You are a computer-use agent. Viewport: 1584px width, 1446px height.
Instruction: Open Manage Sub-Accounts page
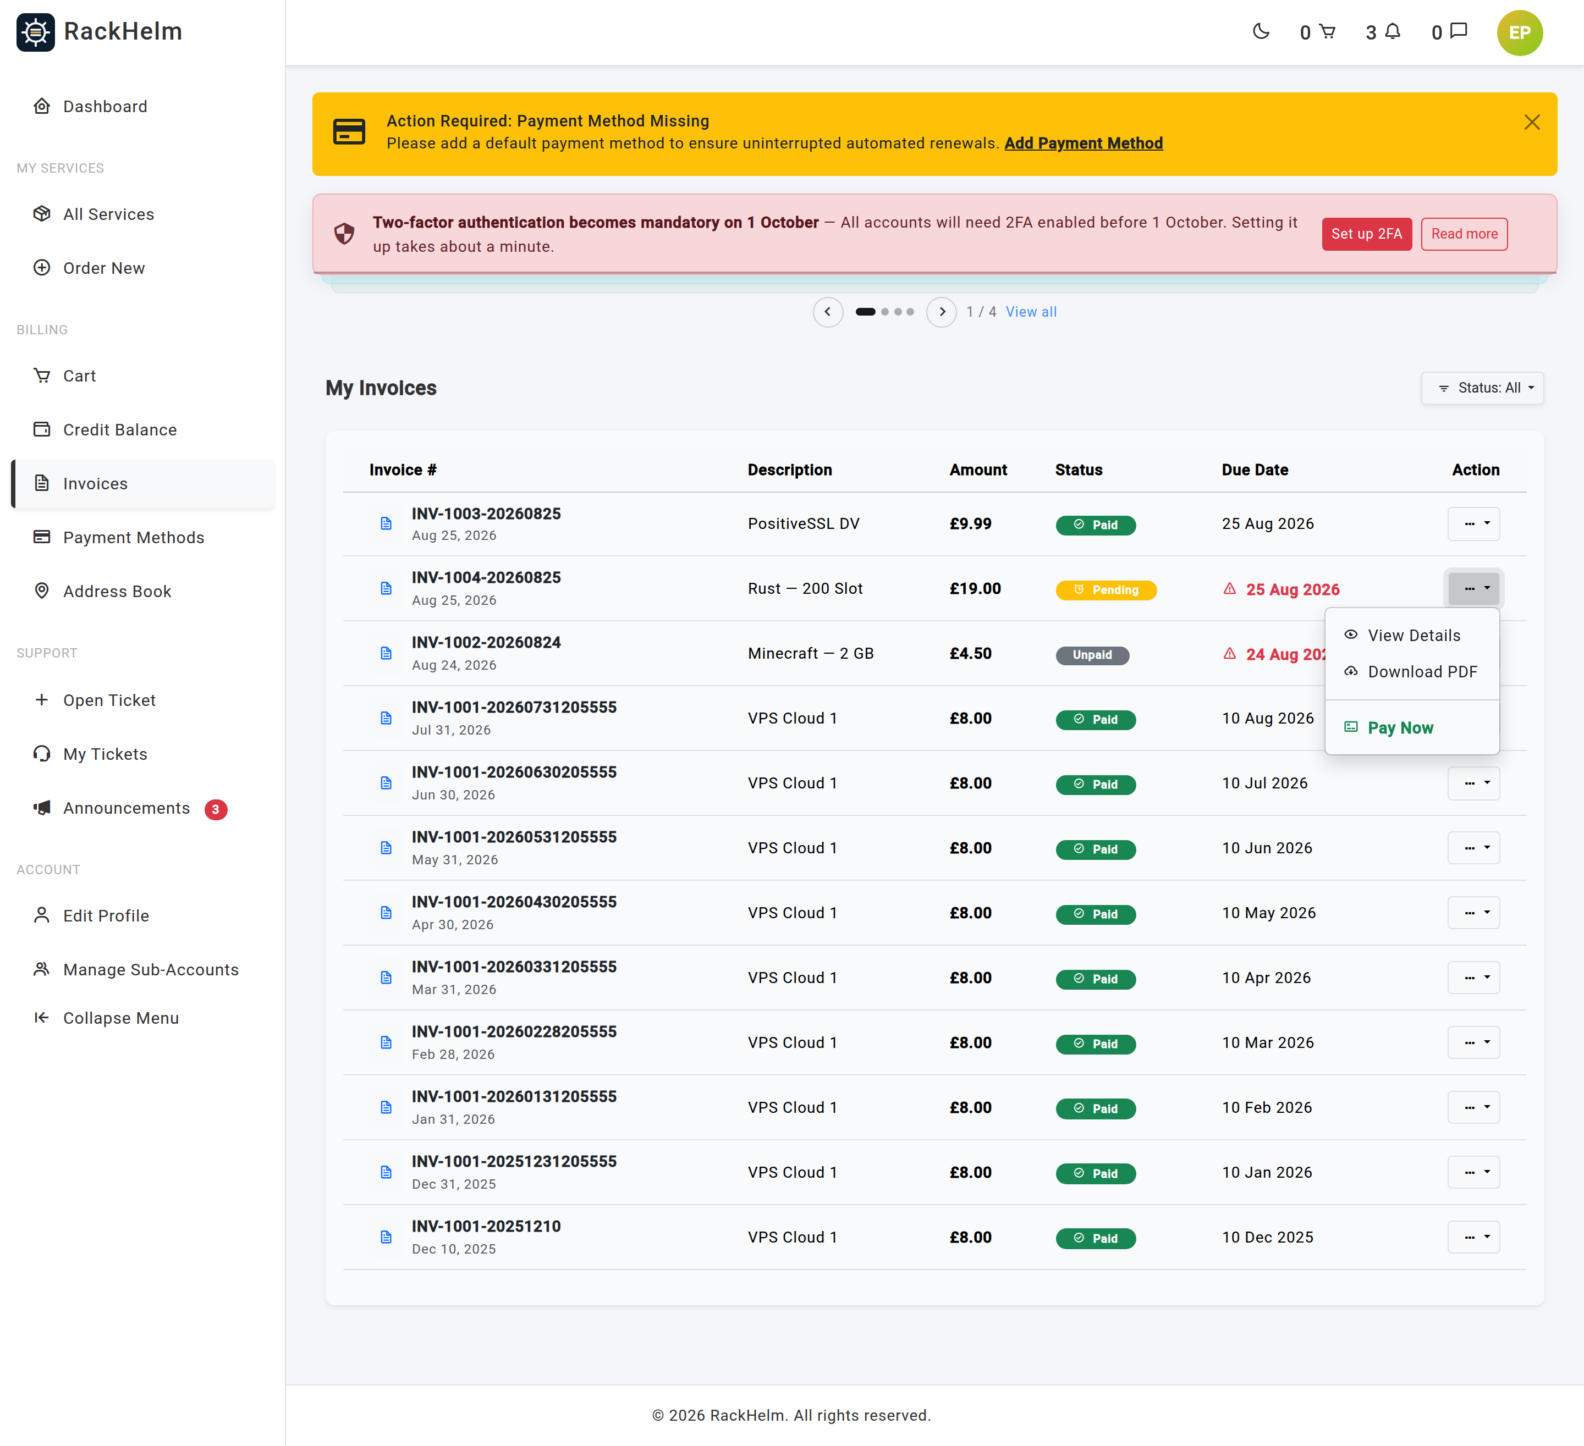pyautogui.click(x=143, y=970)
